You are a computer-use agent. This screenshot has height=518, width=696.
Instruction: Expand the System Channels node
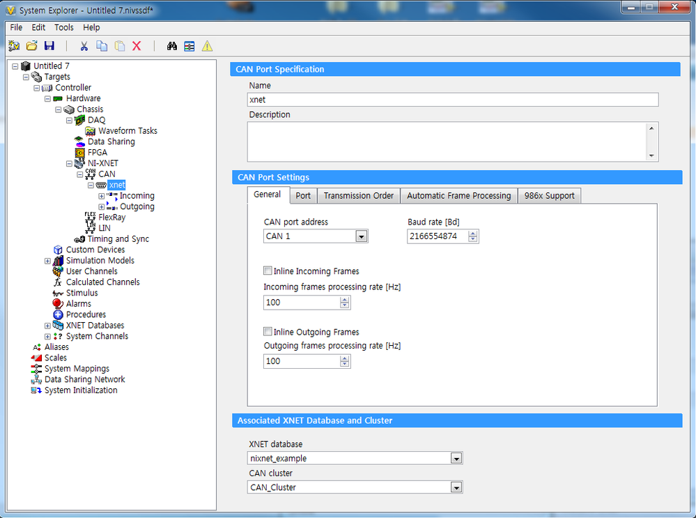[x=47, y=336]
